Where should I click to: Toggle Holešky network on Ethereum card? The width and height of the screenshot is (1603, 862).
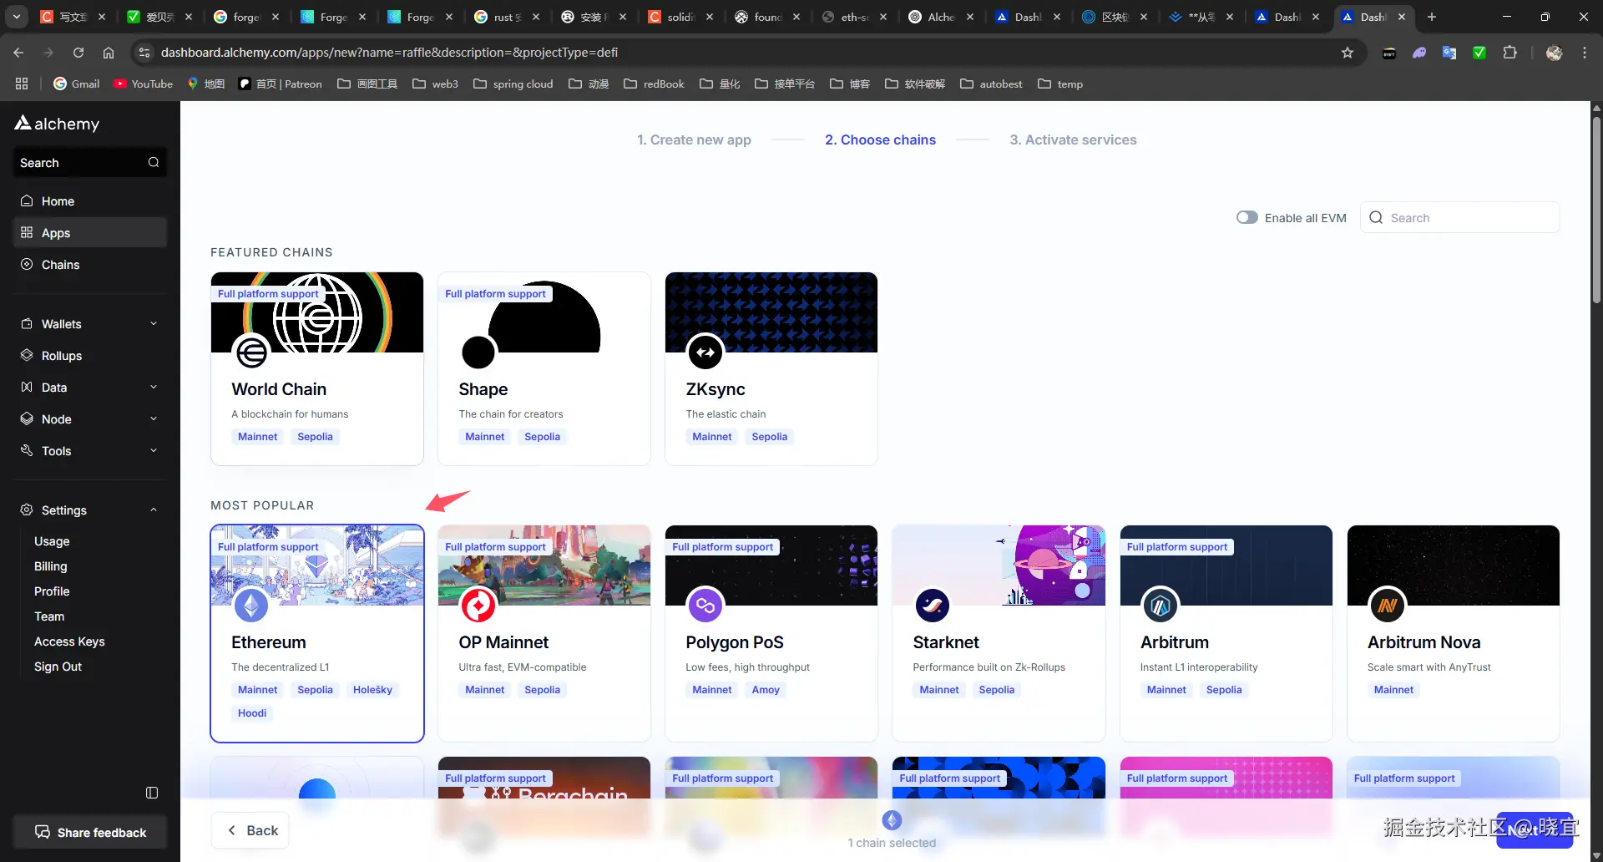tap(372, 690)
